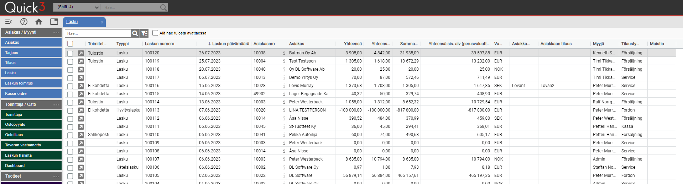Viewport: 683px width, 184px height.
Task: Open Tavaran vastaanotto sidebar button
Action: click(x=31, y=145)
